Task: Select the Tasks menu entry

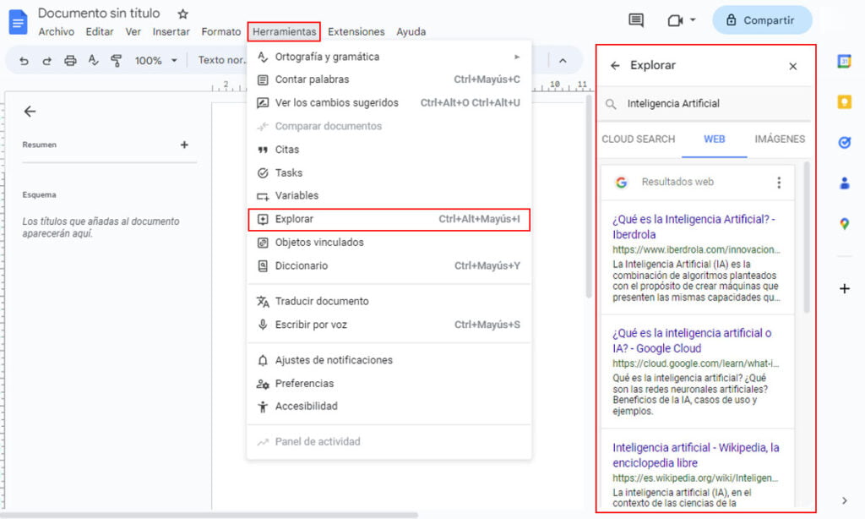Action: pos(389,172)
